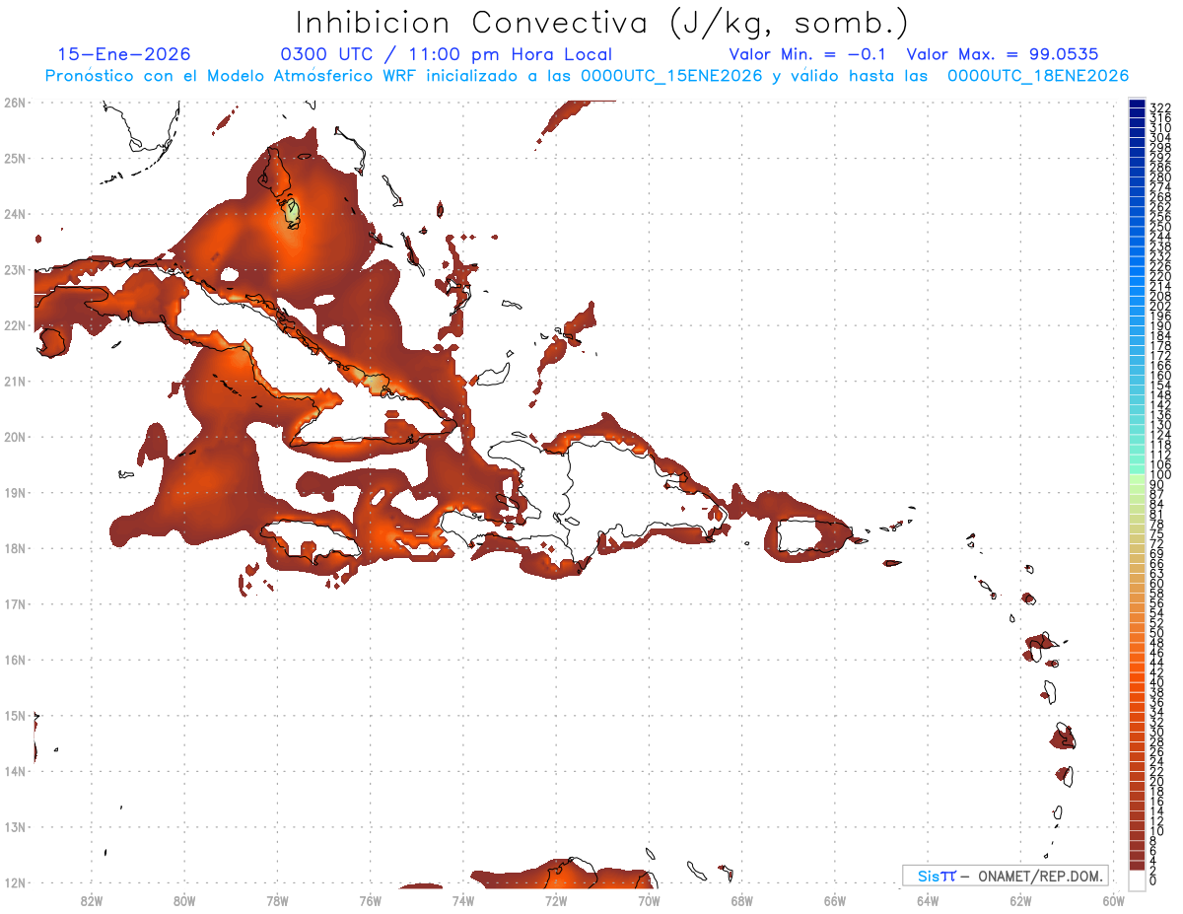Image resolution: width=1183 pixels, height=914 pixels.
Task: Select the date text "15-Ene-2026"
Action: tap(124, 55)
